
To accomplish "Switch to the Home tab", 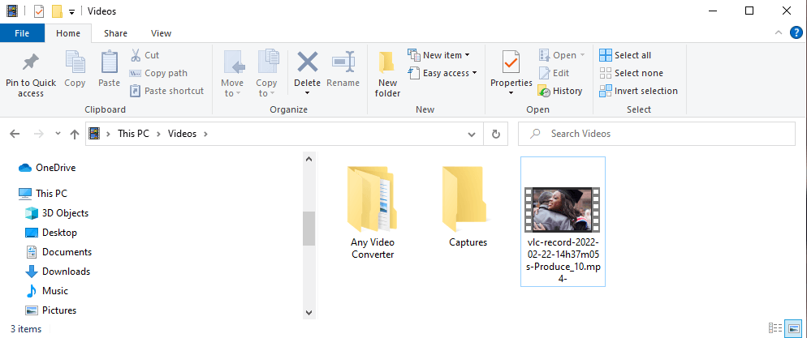I will pos(68,33).
